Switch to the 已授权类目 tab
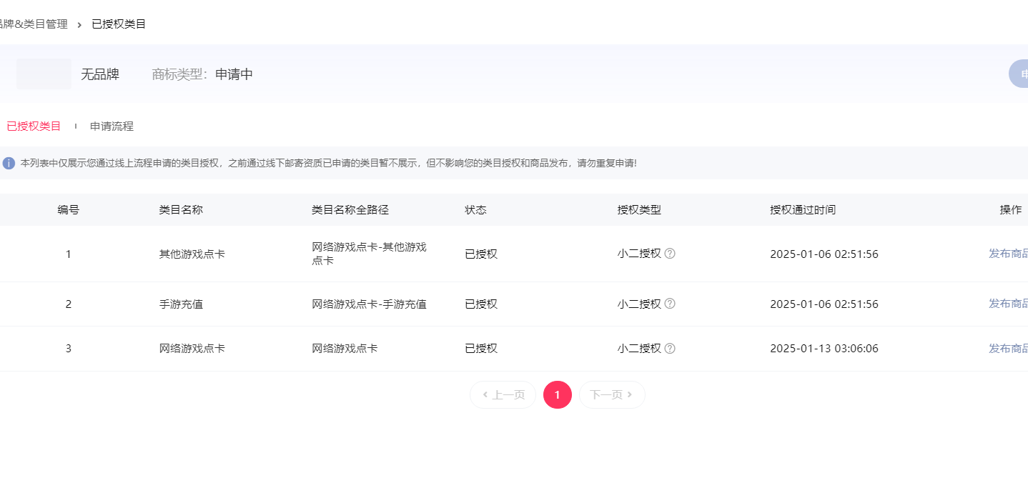Image resolution: width=1028 pixels, height=493 pixels. click(34, 126)
